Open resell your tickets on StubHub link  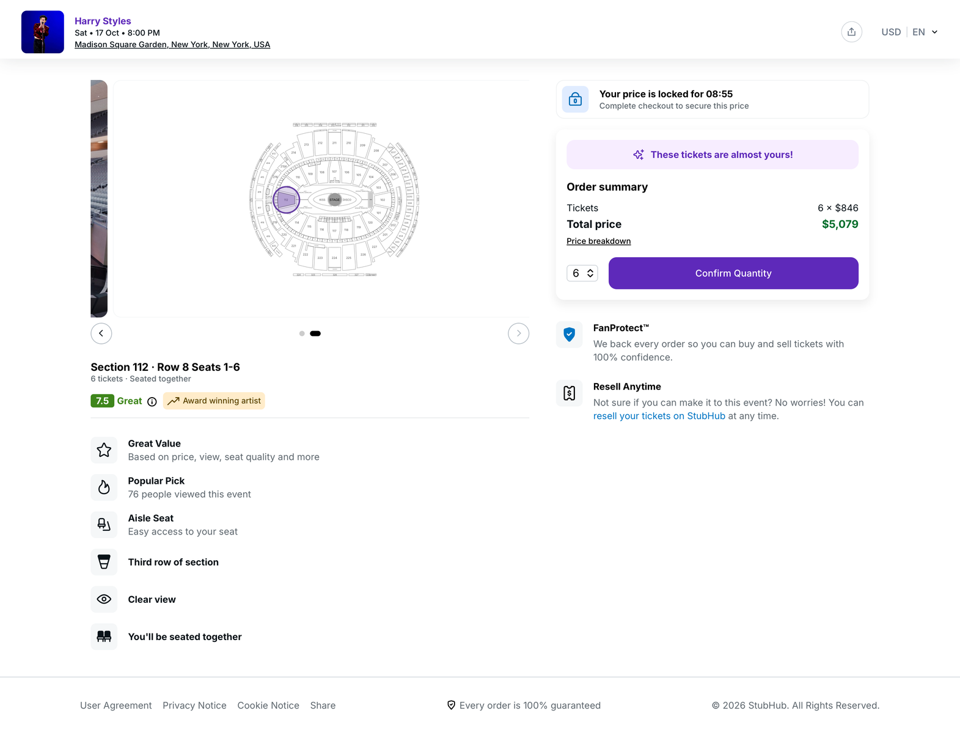click(659, 416)
